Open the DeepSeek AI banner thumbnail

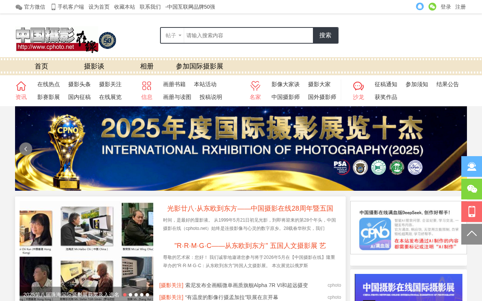coord(409,228)
